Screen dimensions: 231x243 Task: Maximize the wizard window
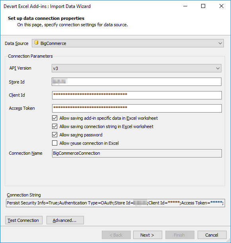pos(203,6)
